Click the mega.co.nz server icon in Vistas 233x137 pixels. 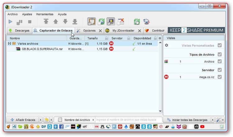[x=166, y=77]
